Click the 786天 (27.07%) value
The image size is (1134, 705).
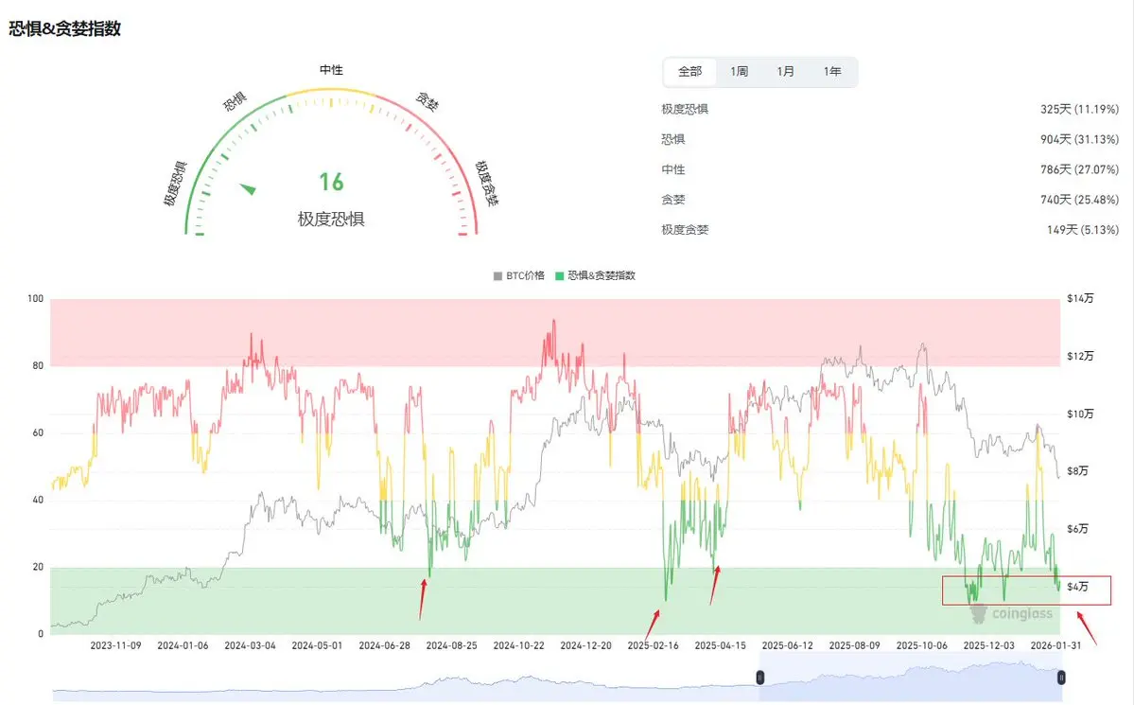pyautogui.click(x=1080, y=169)
